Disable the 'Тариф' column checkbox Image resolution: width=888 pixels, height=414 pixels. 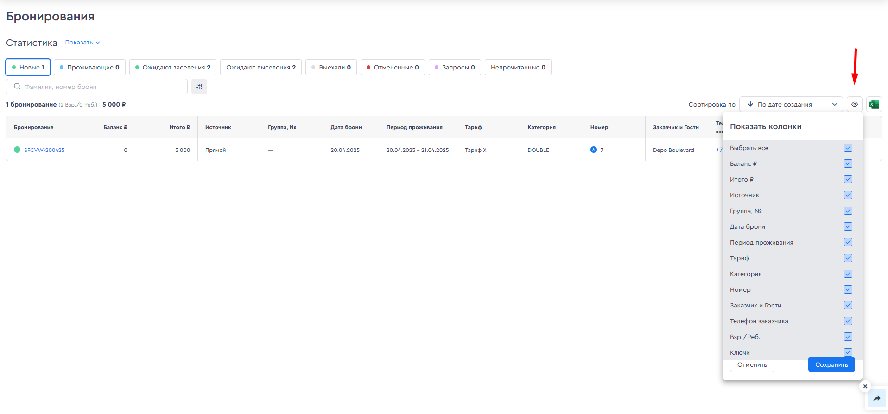coord(848,258)
